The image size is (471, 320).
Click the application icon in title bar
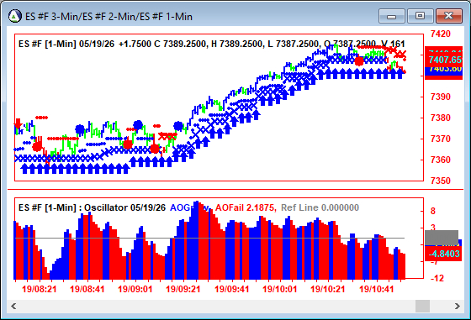(x=15, y=16)
